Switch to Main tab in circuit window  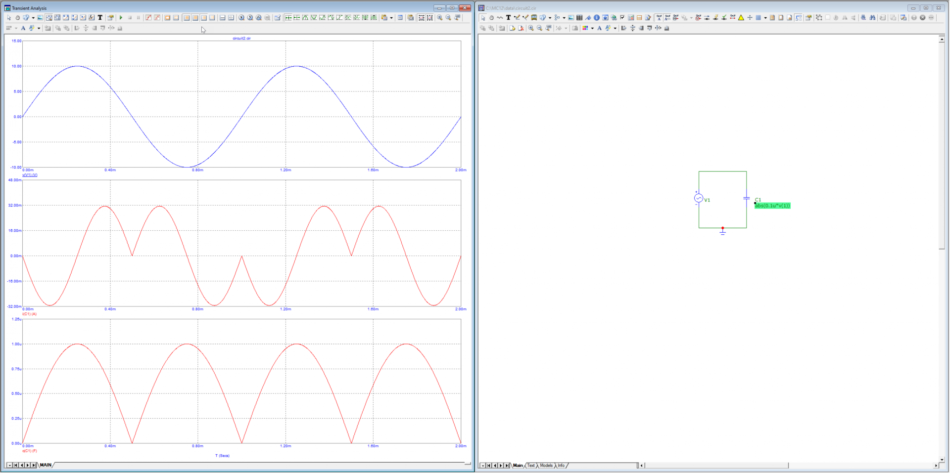coord(518,466)
